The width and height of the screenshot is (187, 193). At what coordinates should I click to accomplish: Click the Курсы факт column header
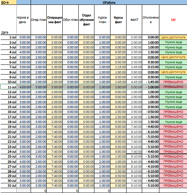(x=118, y=20)
